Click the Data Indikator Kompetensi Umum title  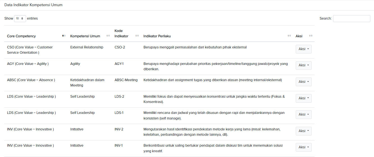coord(33,5)
